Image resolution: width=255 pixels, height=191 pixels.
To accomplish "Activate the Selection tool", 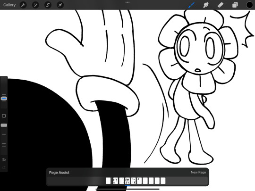I will [x=48, y=5].
